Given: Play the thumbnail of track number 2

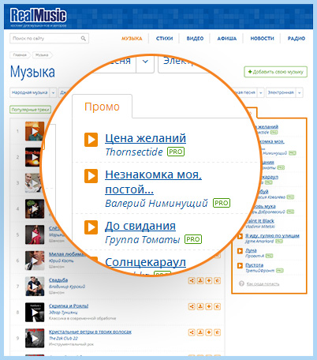Looking at the screenshot, I should click(35, 157).
